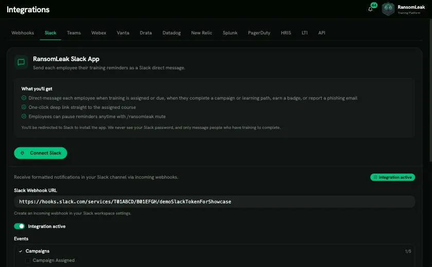Click the Slack Webhook URL label
432x267 pixels.
tap(35, 190)
